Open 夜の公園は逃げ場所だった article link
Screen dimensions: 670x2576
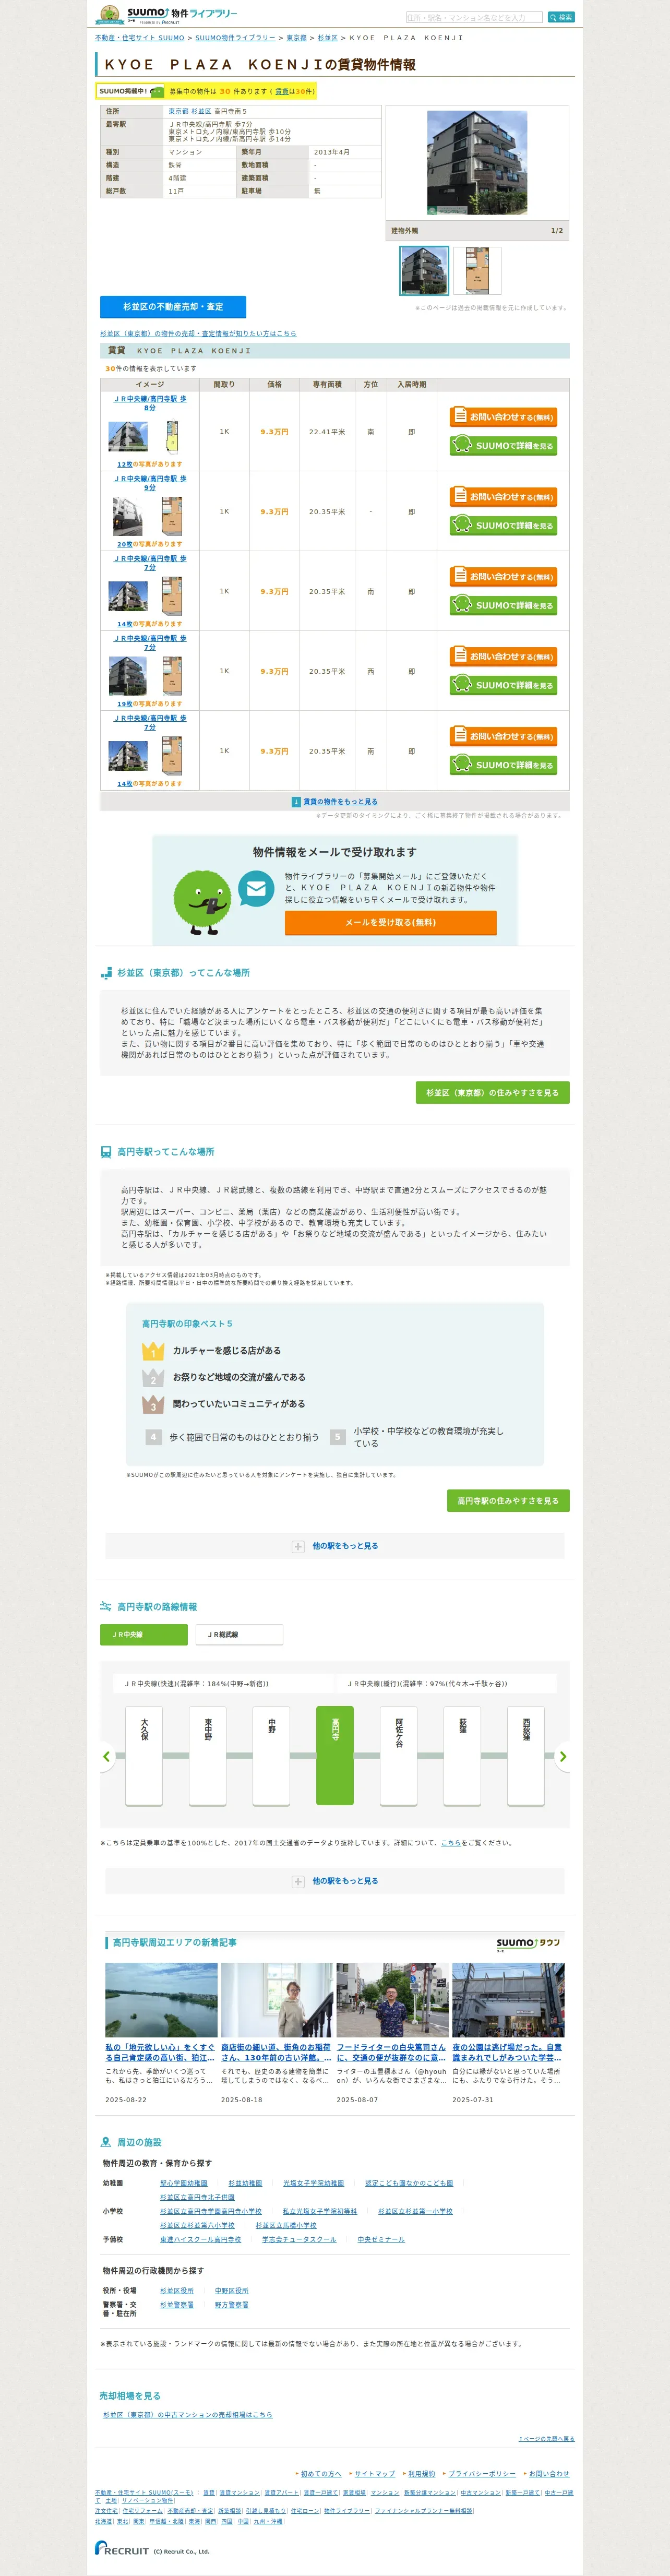(507, 2052)
